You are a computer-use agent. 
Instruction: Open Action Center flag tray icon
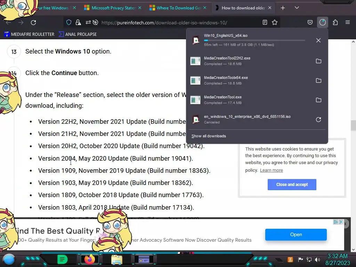(301, 259)
